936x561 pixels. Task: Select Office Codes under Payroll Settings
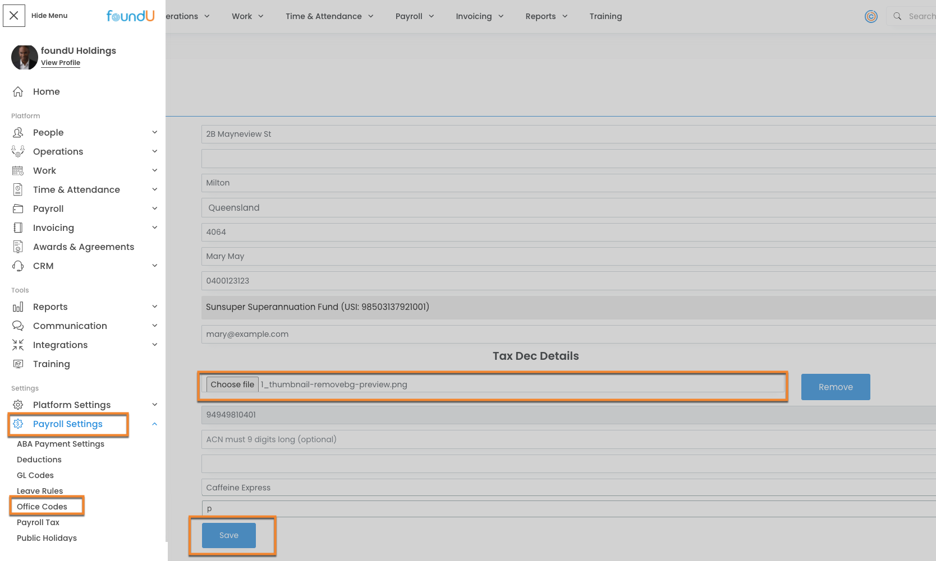pos(42,507)
